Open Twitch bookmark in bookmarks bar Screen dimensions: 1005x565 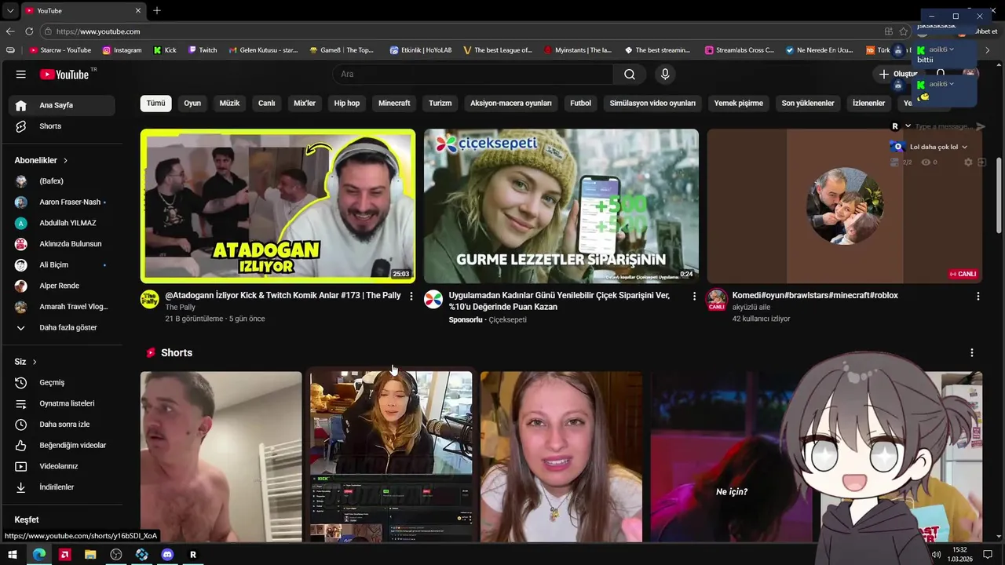coord(201,50)
